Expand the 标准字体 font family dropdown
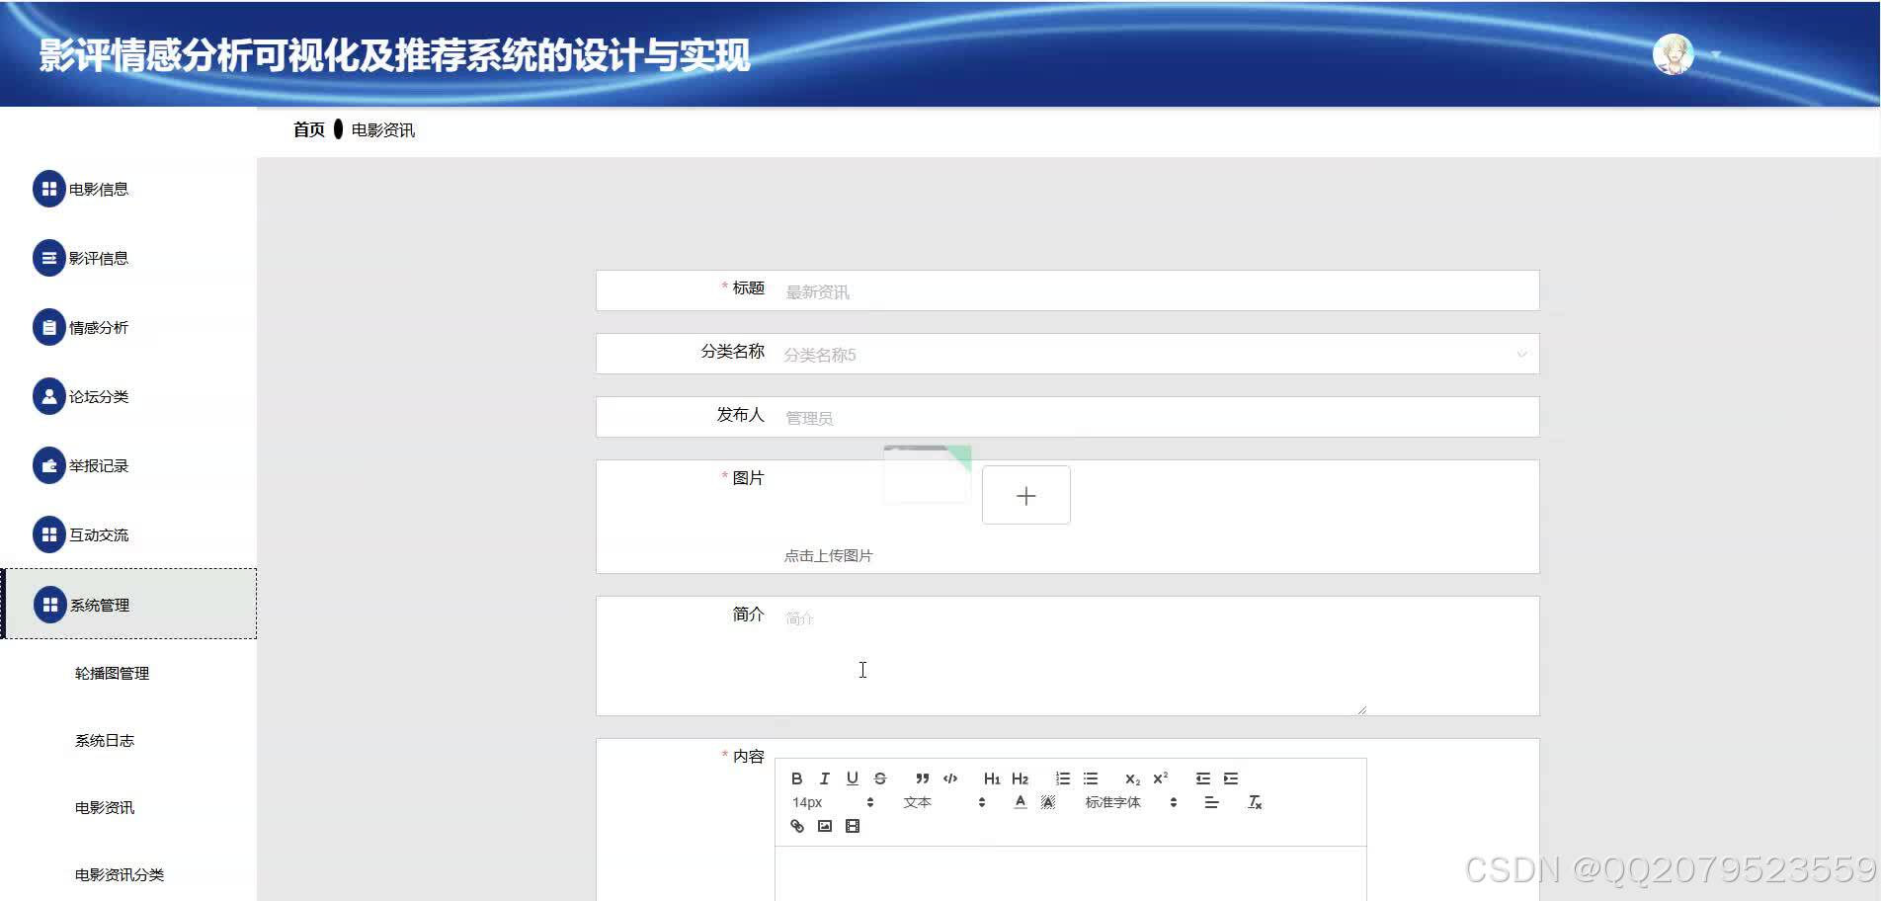This screenshot has height=901, width=1881. pos(1126,802)
